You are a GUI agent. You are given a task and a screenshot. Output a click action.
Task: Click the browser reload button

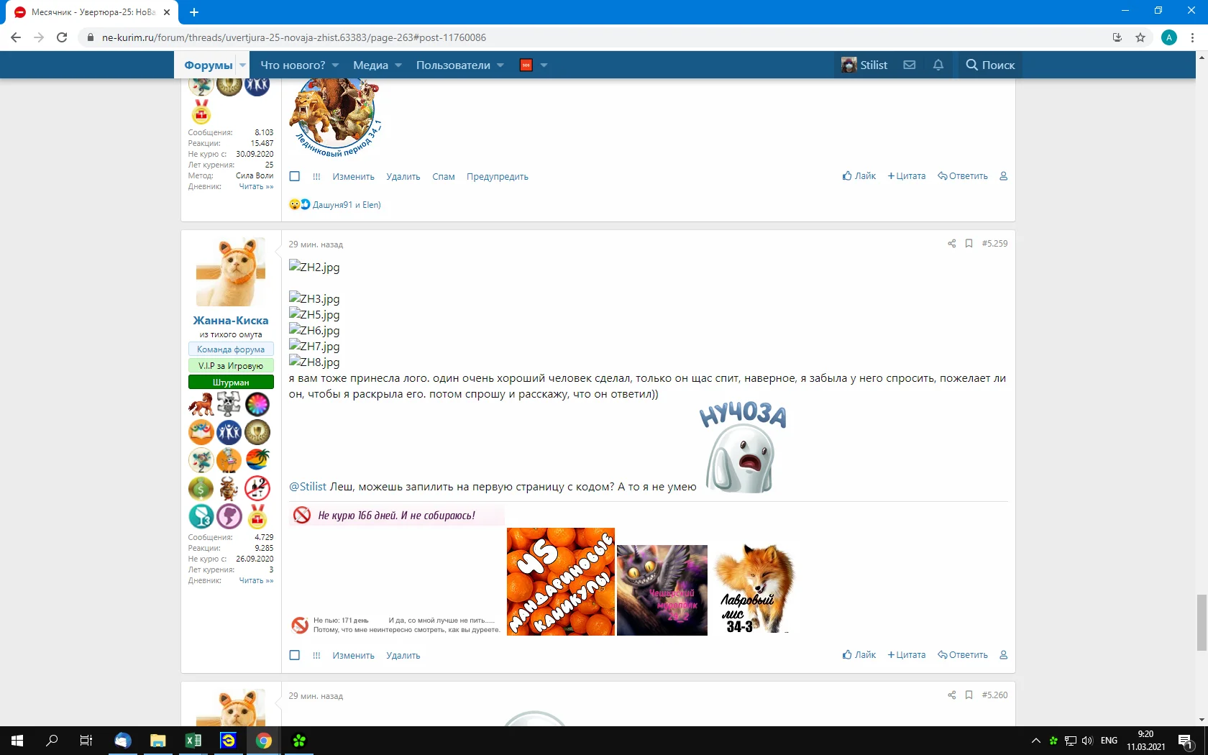pyautogui.click(x=62, y=37)
